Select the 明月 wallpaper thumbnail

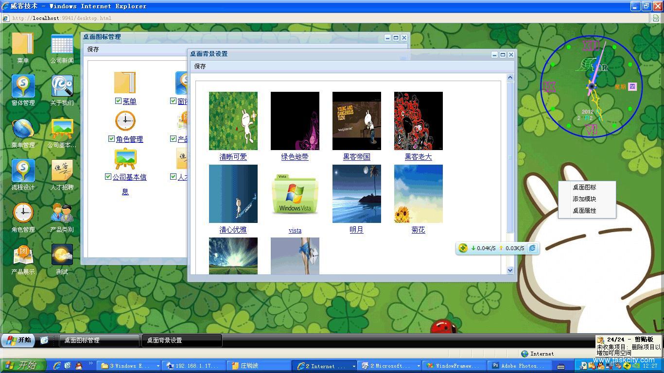356,194
